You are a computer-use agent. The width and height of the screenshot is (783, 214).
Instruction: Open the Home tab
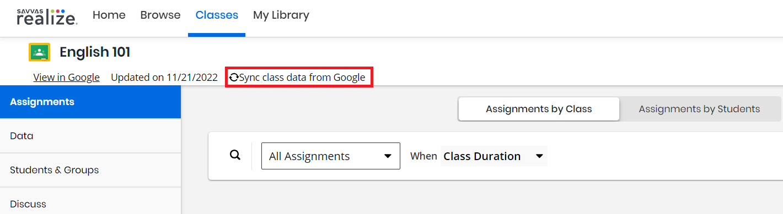(109, 15)
